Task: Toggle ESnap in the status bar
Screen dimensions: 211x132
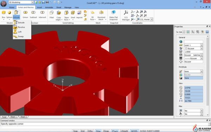Action: pyautogui.click(x=106, y=131)
